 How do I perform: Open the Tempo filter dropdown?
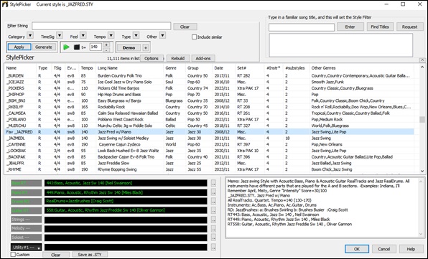111,35
